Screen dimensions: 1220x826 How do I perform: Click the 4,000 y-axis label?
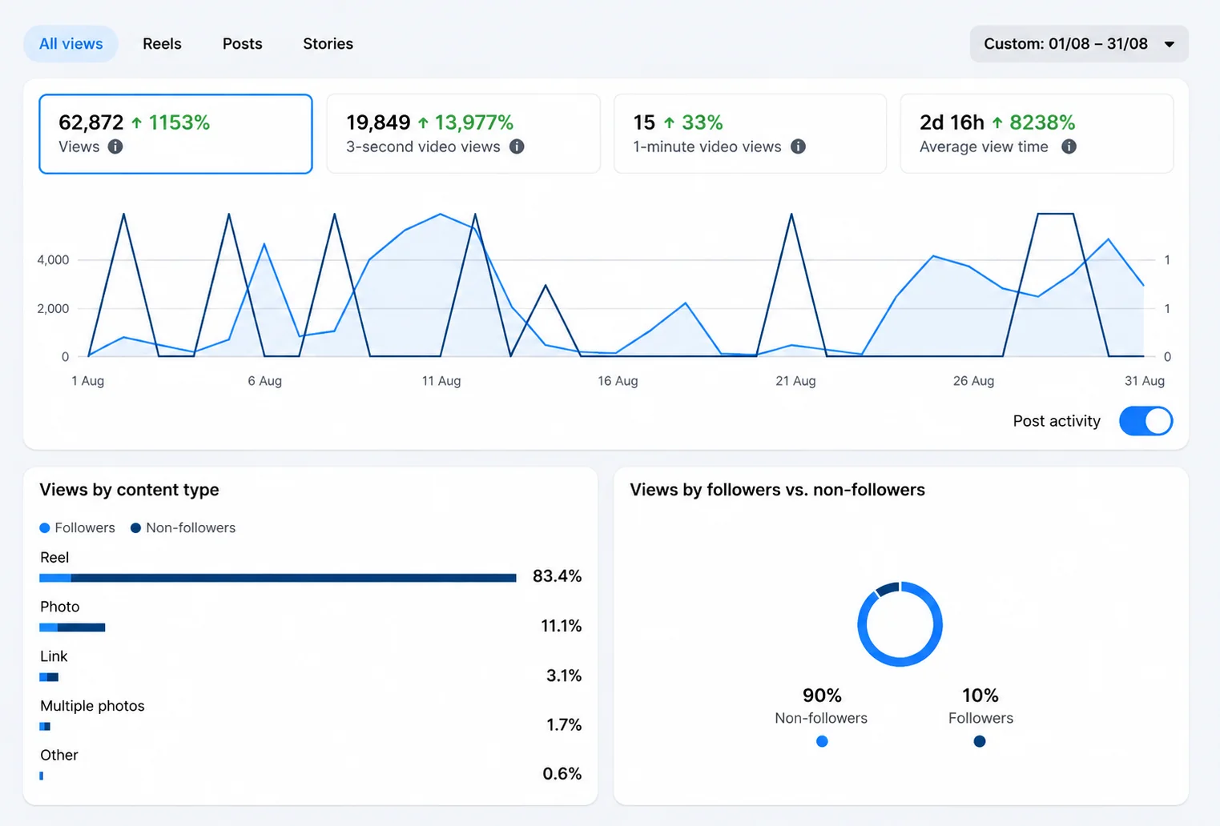coord(53,260)
